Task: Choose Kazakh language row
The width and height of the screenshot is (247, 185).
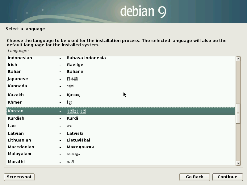Action: click(15, 95)
